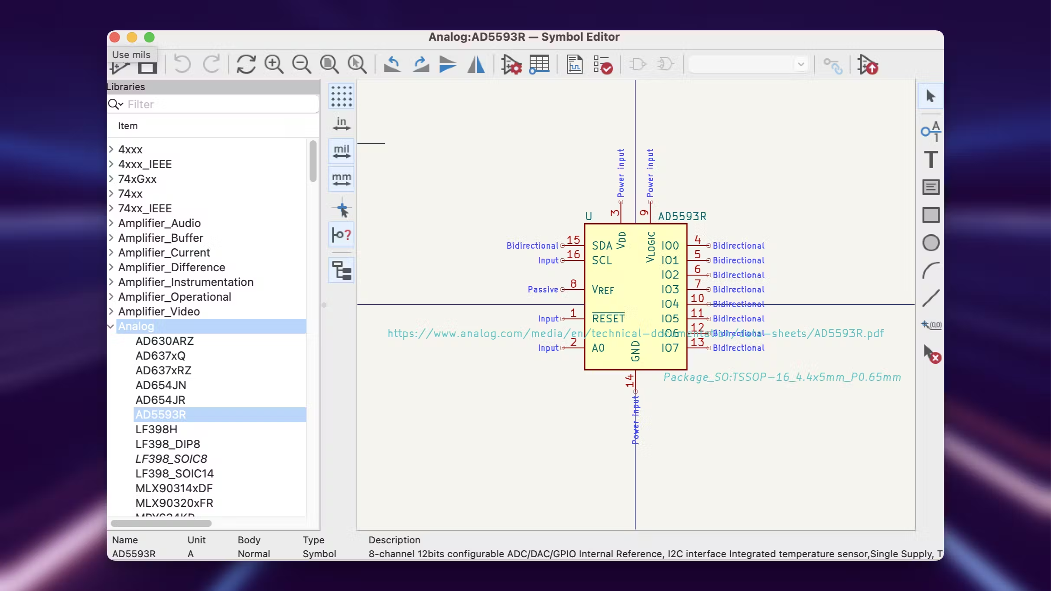The width and height of the screenshot is (1051, 591).
Task: Select the Add Text tool
Action: [930, 159]
